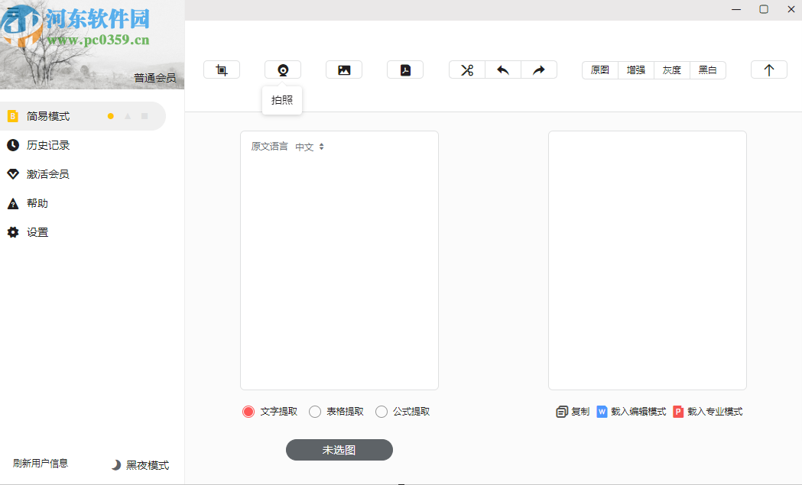Click the undo arrow icon

[502, 69]
